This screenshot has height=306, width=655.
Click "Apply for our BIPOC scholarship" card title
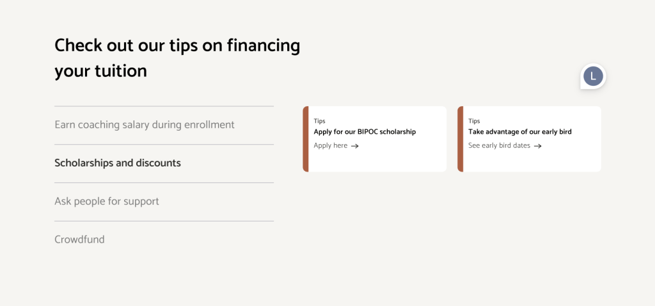tap(365, 132)
